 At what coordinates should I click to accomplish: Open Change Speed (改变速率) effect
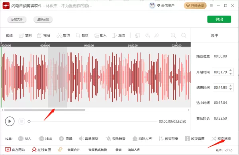[x=221, y=139]
